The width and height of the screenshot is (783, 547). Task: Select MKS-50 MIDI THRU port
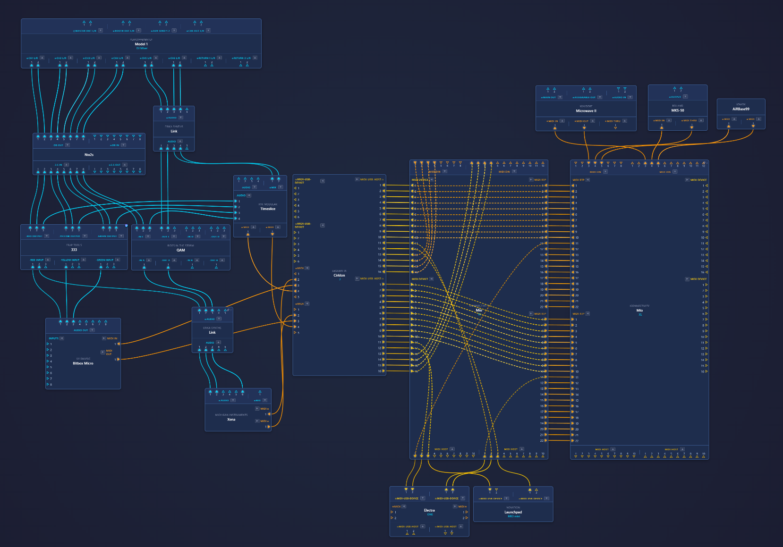point(692,127)
